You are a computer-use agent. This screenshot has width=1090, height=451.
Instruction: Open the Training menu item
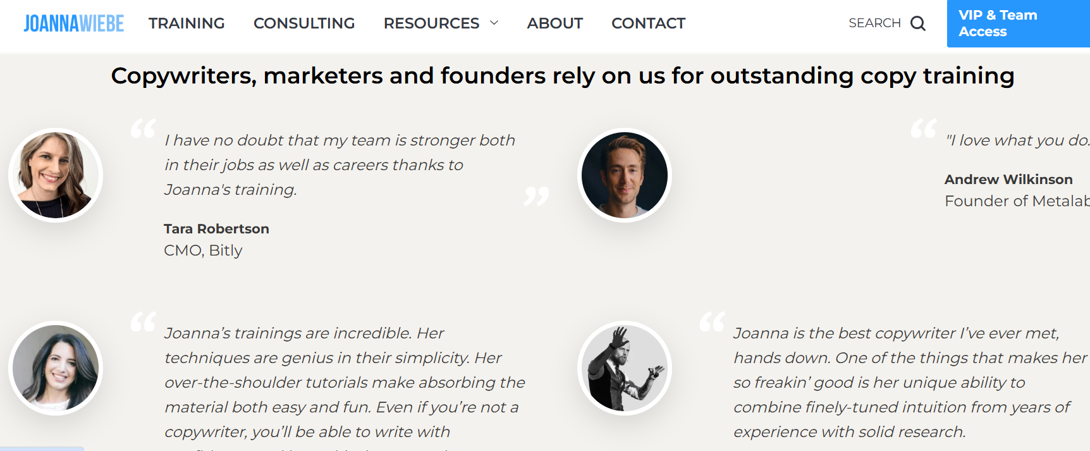pyautogui.click(x=187, y=23)
